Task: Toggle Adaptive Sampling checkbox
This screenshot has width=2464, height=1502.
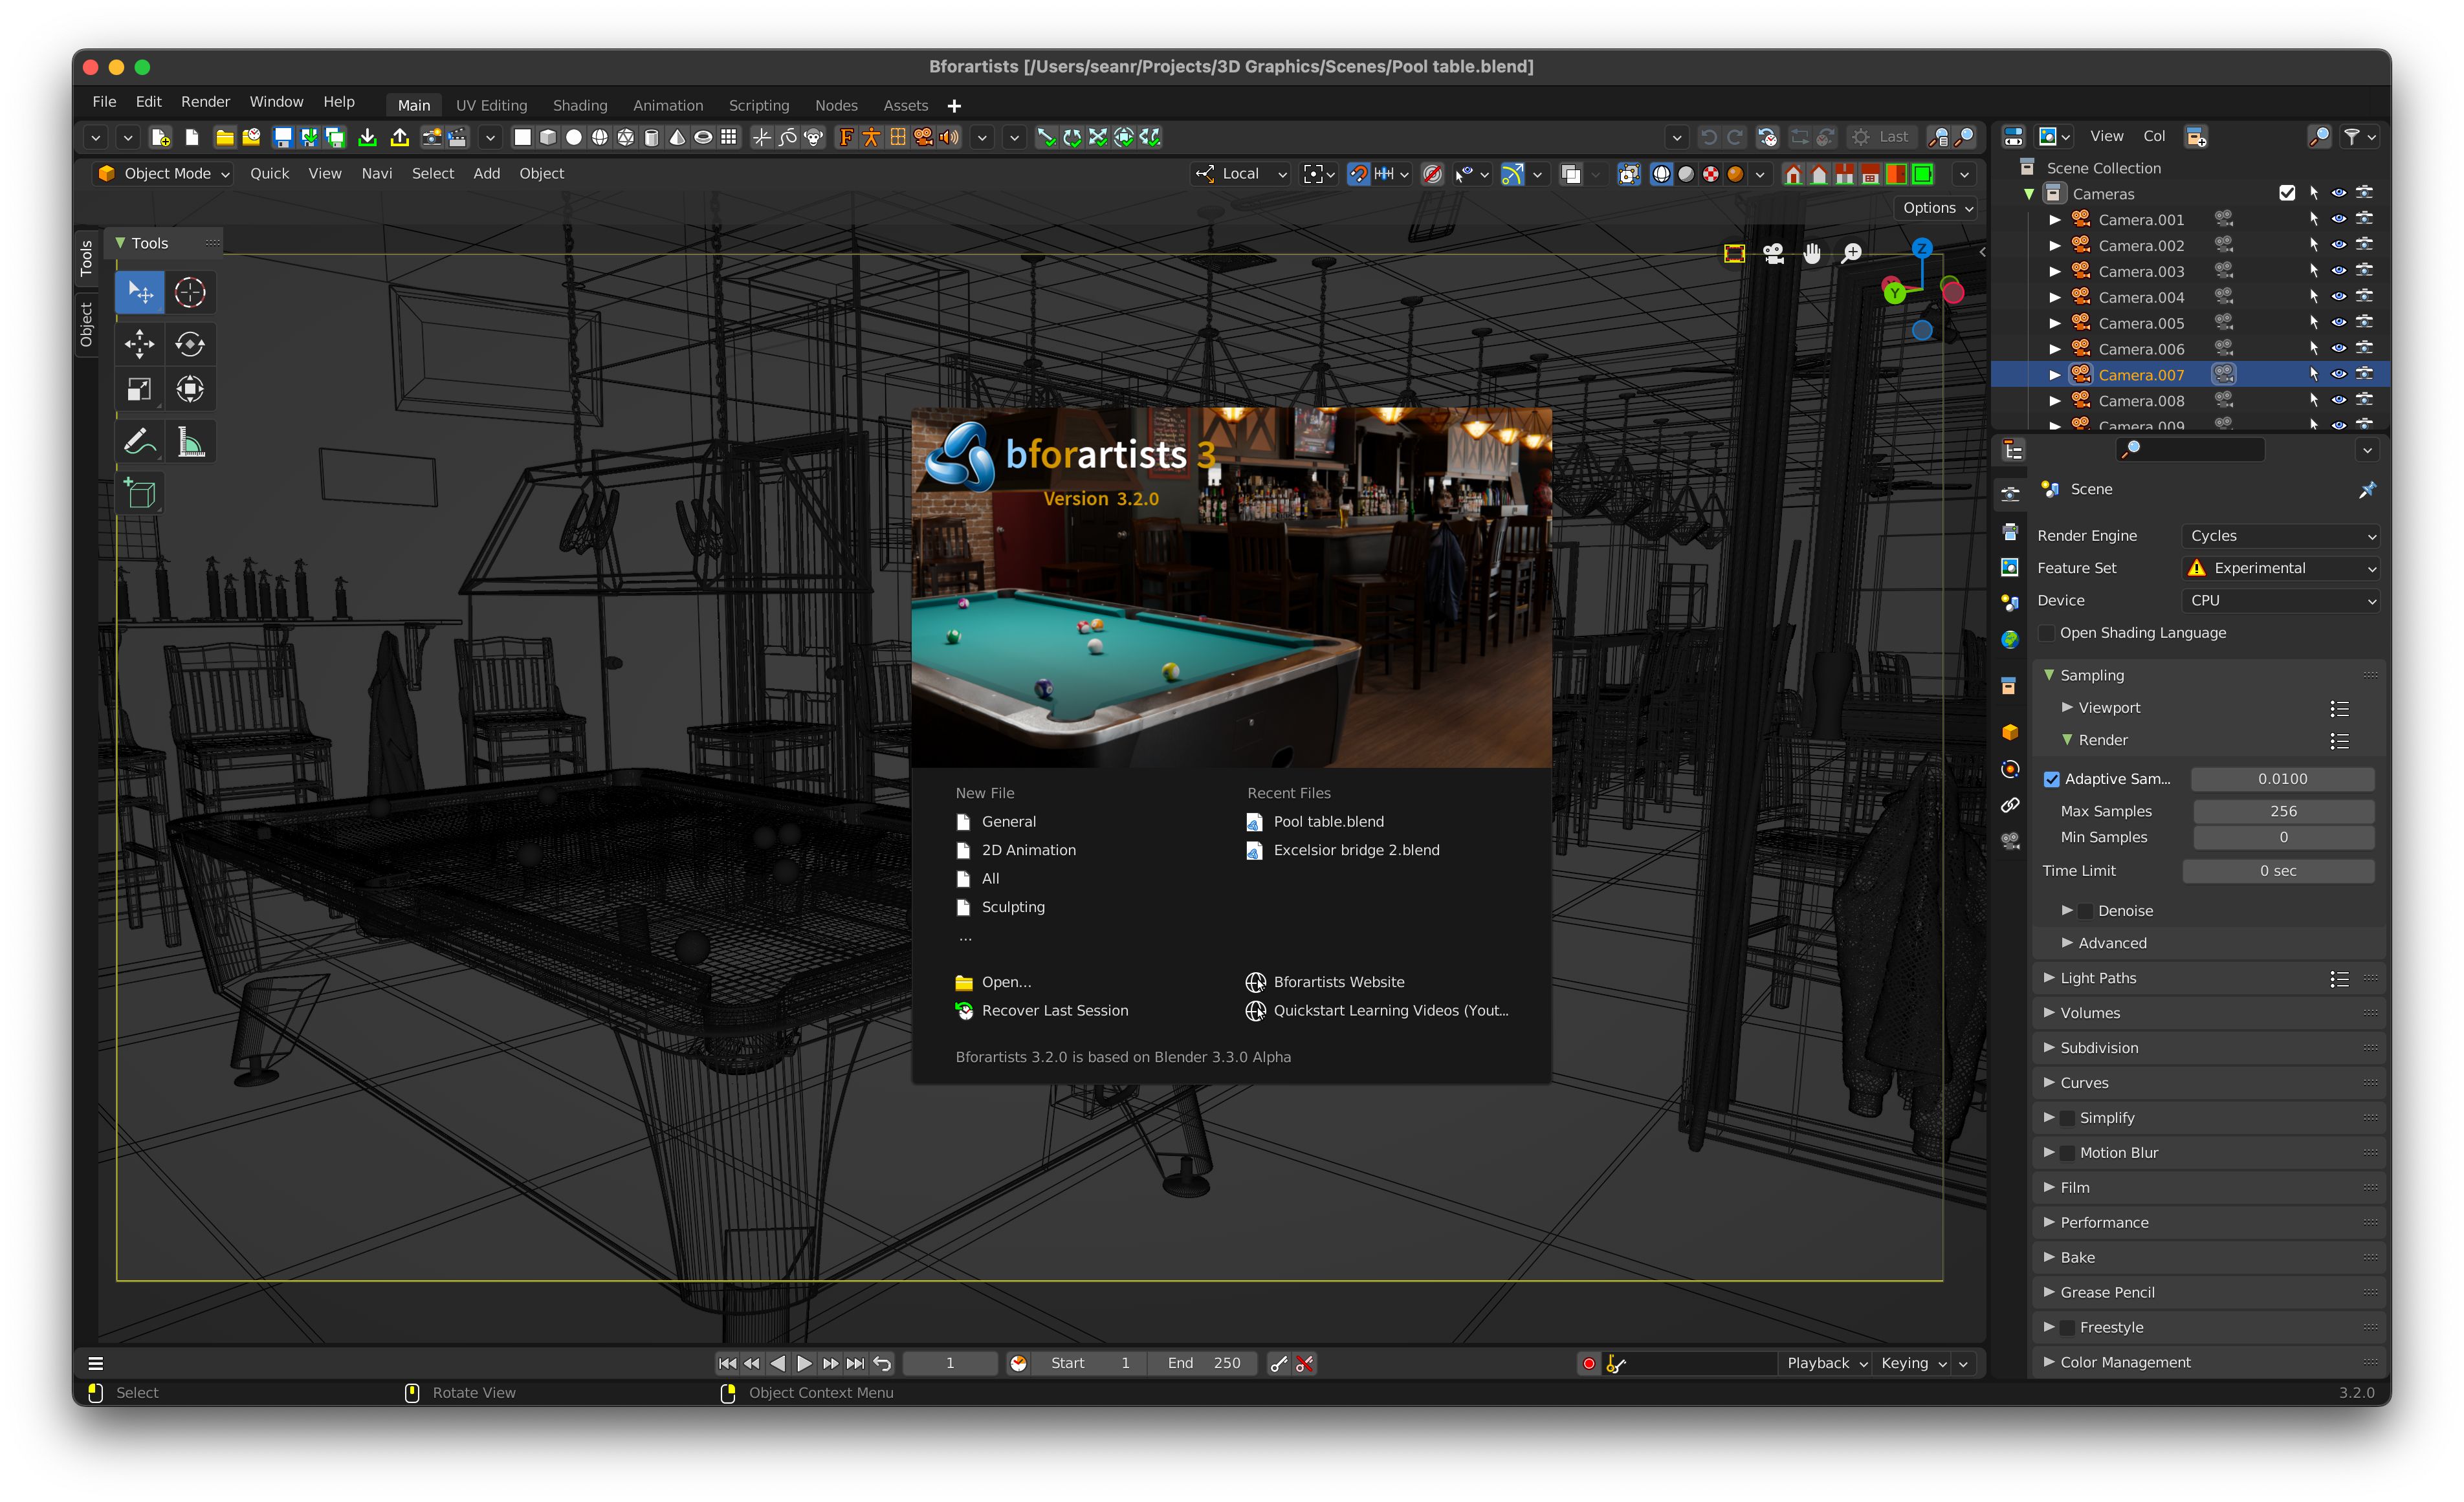Action: click(x=2052, y=779)
